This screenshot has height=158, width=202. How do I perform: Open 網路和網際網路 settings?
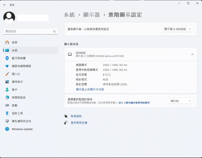(x=31, y=66)
